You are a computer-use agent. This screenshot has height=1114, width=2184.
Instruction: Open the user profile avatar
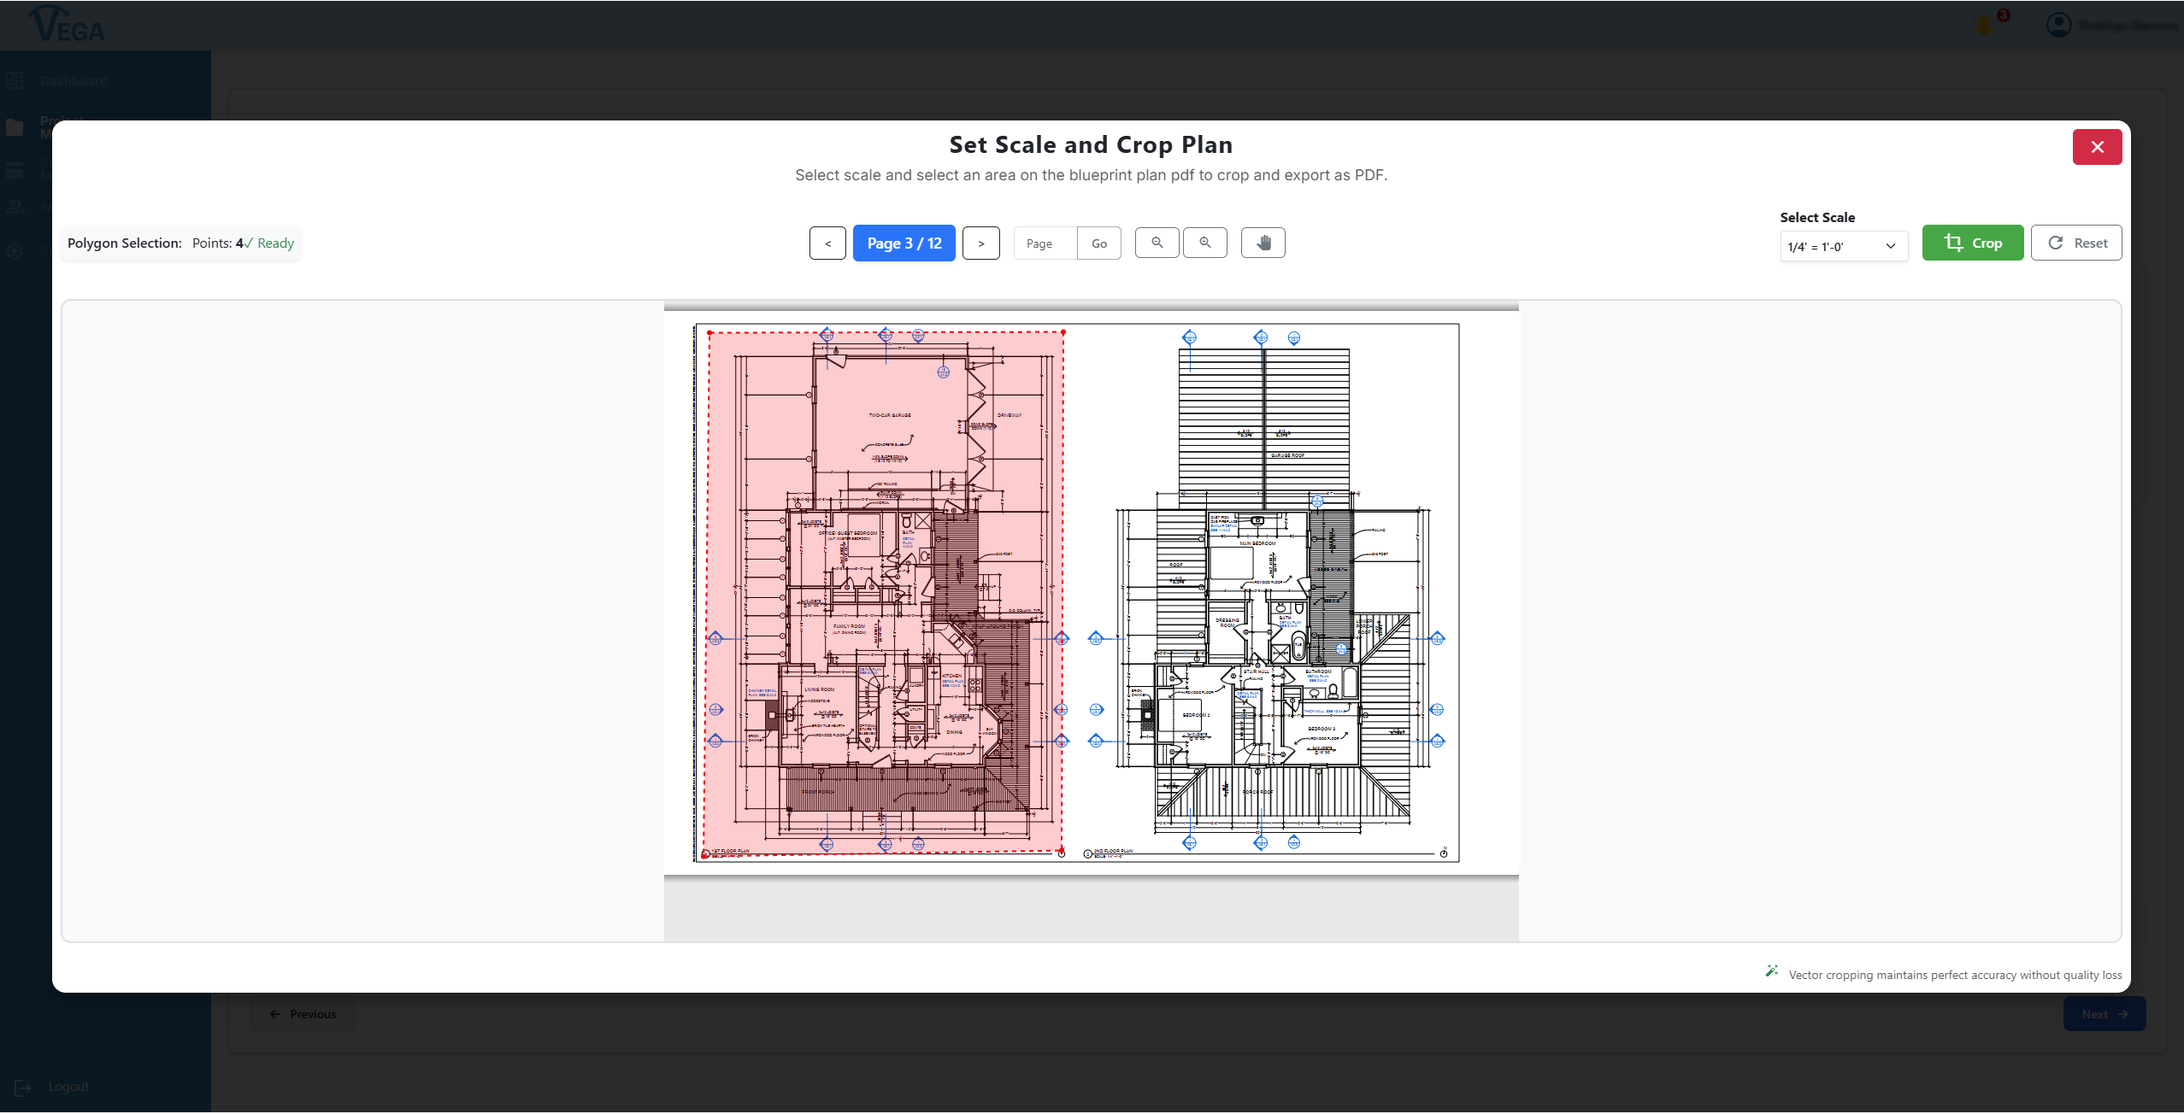(x=2058, y=25)
